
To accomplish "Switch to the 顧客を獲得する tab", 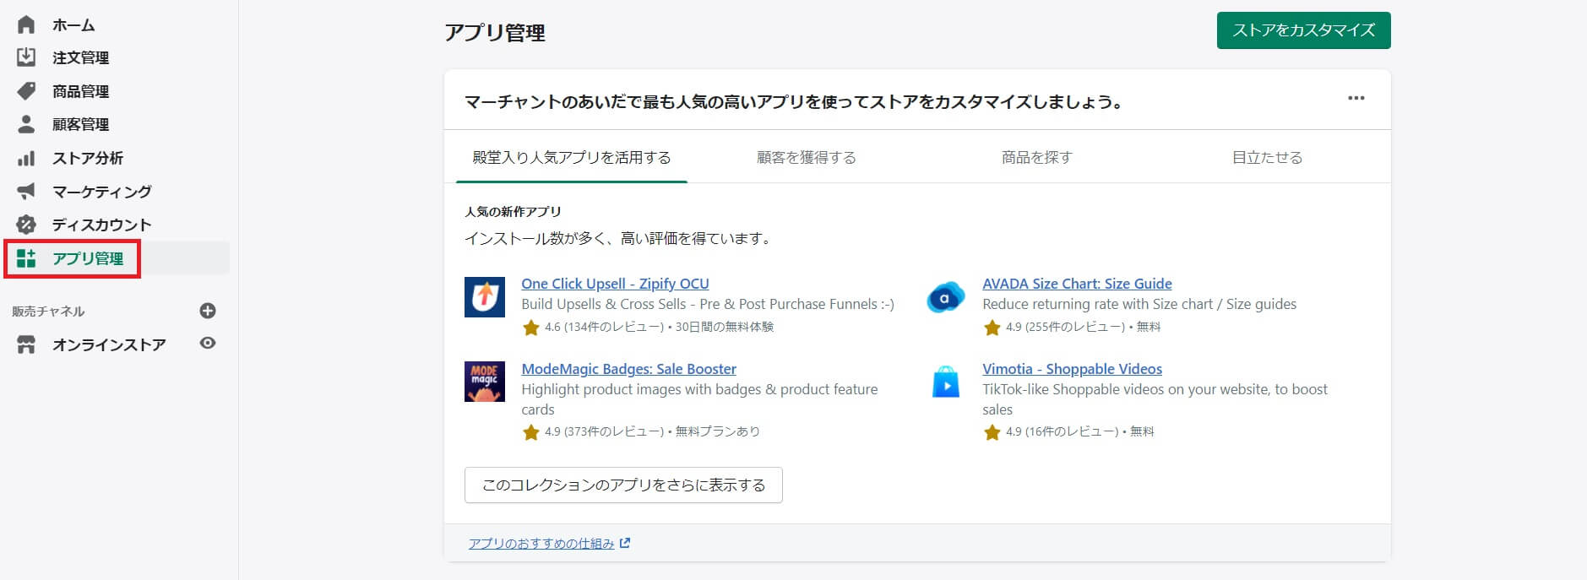I will [x=806, y=158].
